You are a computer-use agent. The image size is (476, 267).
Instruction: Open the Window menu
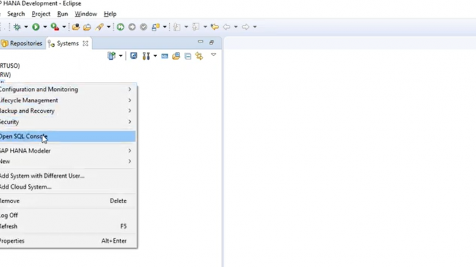pyautogui.click(x=86, y=14)
